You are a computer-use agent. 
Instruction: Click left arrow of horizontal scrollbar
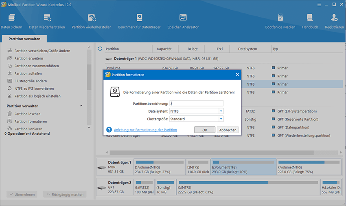(x=107, y=153)
